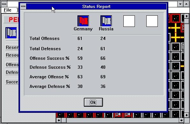Click the map scroll up arrow
190x124 pixels.
(186, 16)
